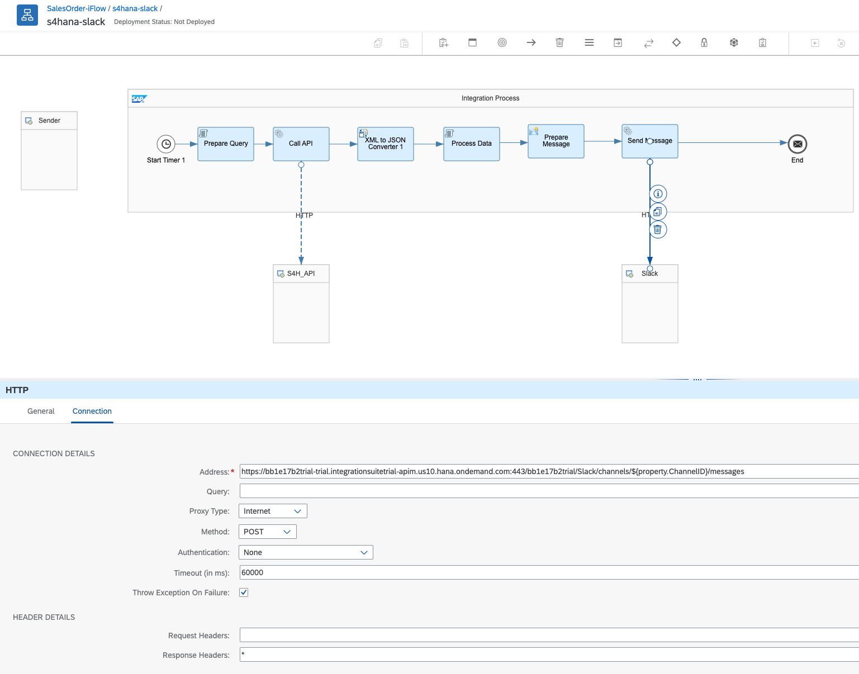
Task: Switch to the General tab
Action: click(x=41, y=411)
